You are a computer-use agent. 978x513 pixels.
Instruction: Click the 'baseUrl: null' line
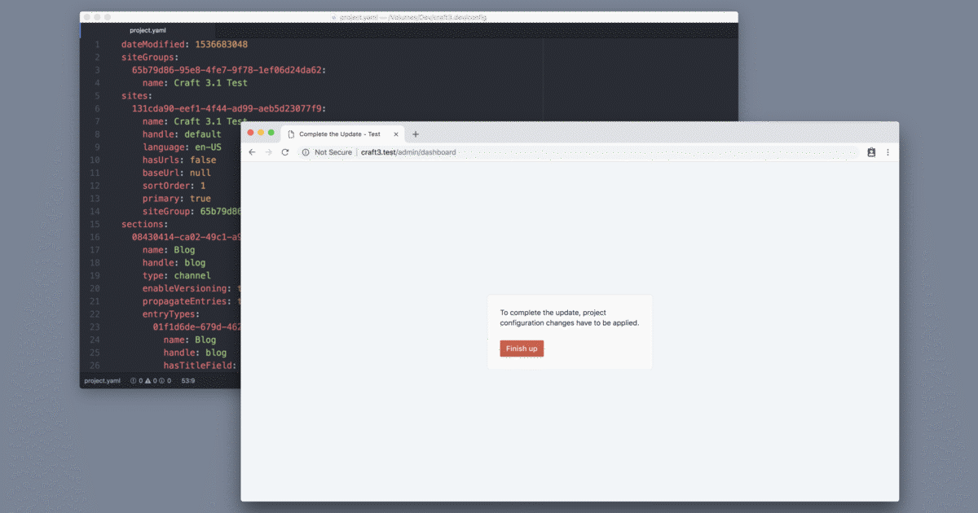click(176, 173)
